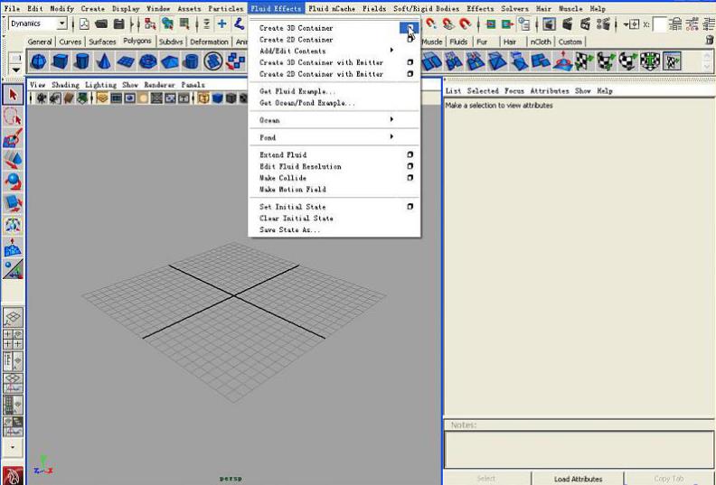Pick the Rotate tool in toolbox
Image resolution: width=716 pixels, height=485 pixels.
point(13,182)
